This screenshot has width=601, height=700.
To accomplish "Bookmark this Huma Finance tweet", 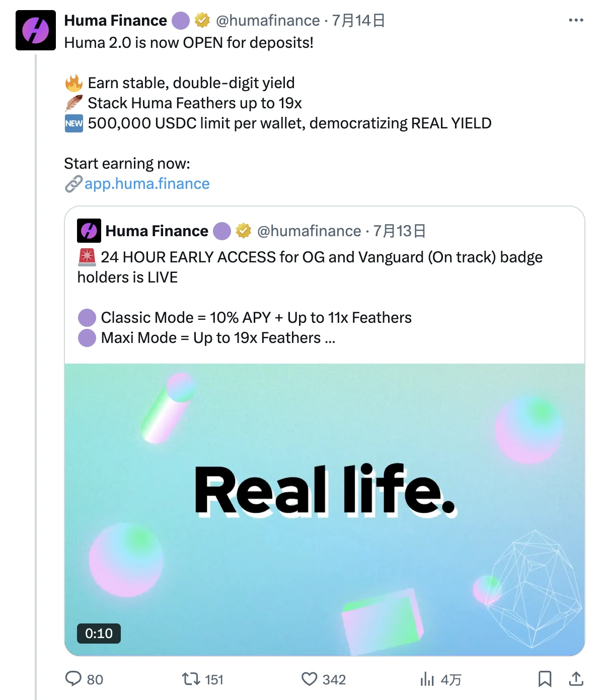I will point(545,679).
